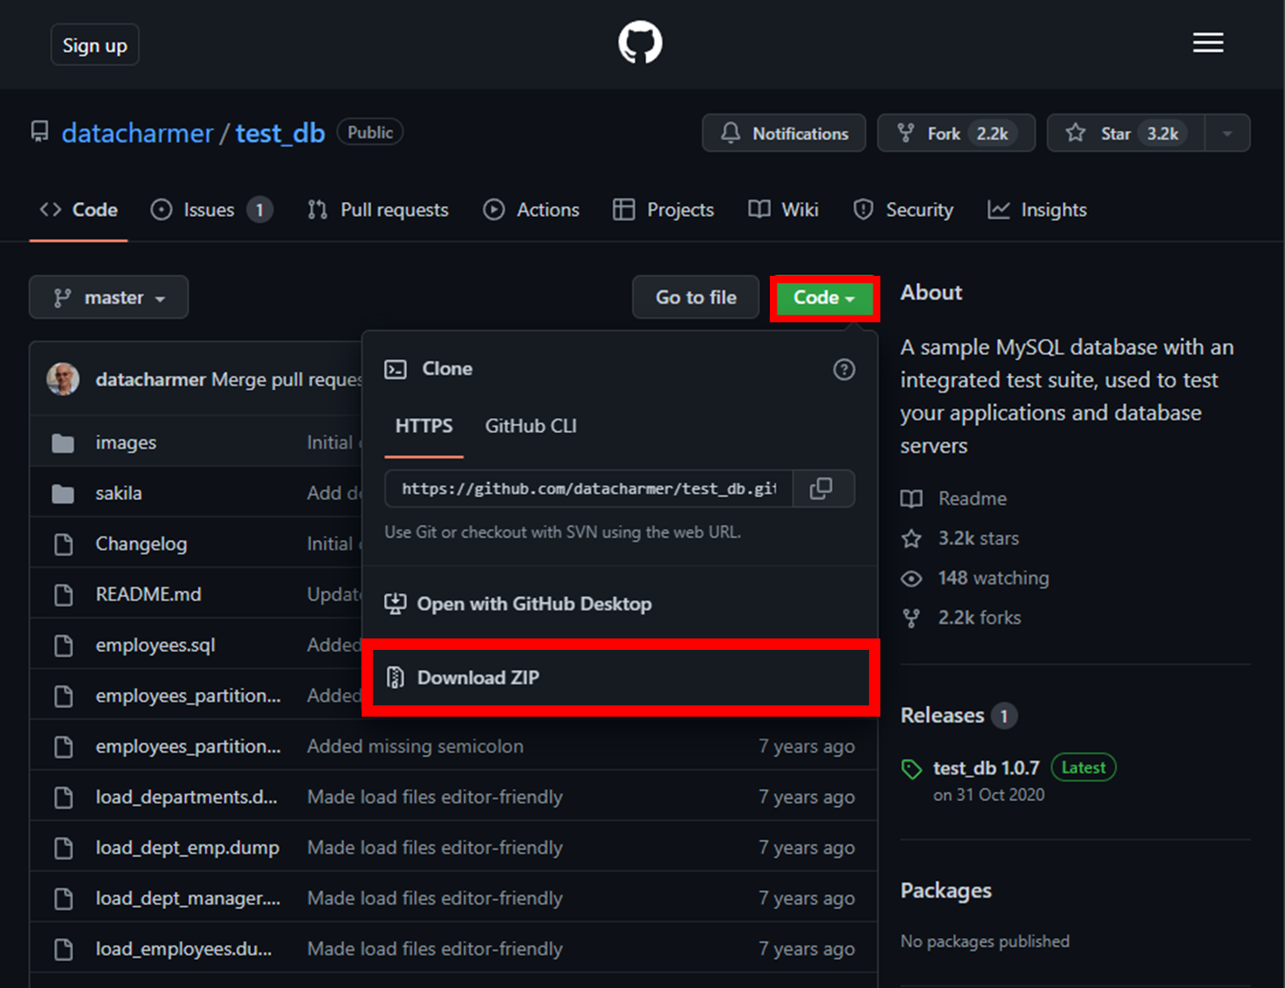Viewport: 1285px width, 988px height.
Task: Click the fork icon beside 2.2k forks
Action: tap(912, 618)
